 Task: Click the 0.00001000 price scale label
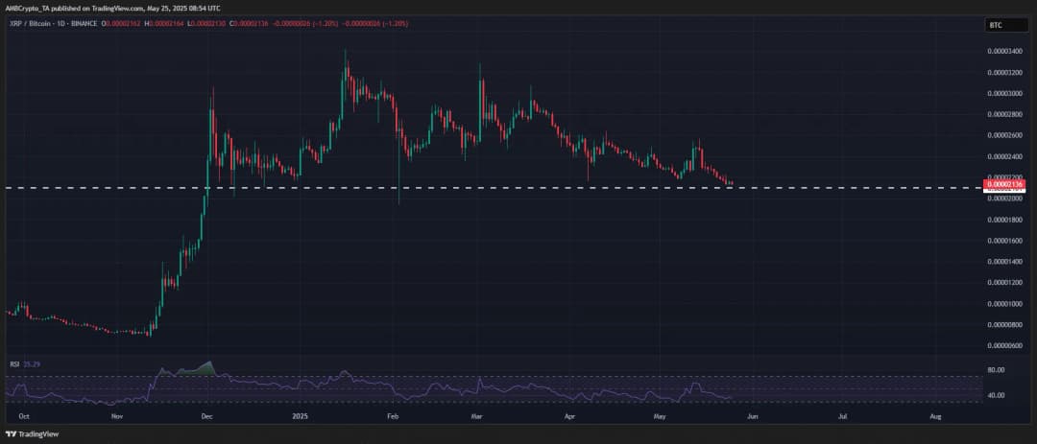click(1007, 303)
